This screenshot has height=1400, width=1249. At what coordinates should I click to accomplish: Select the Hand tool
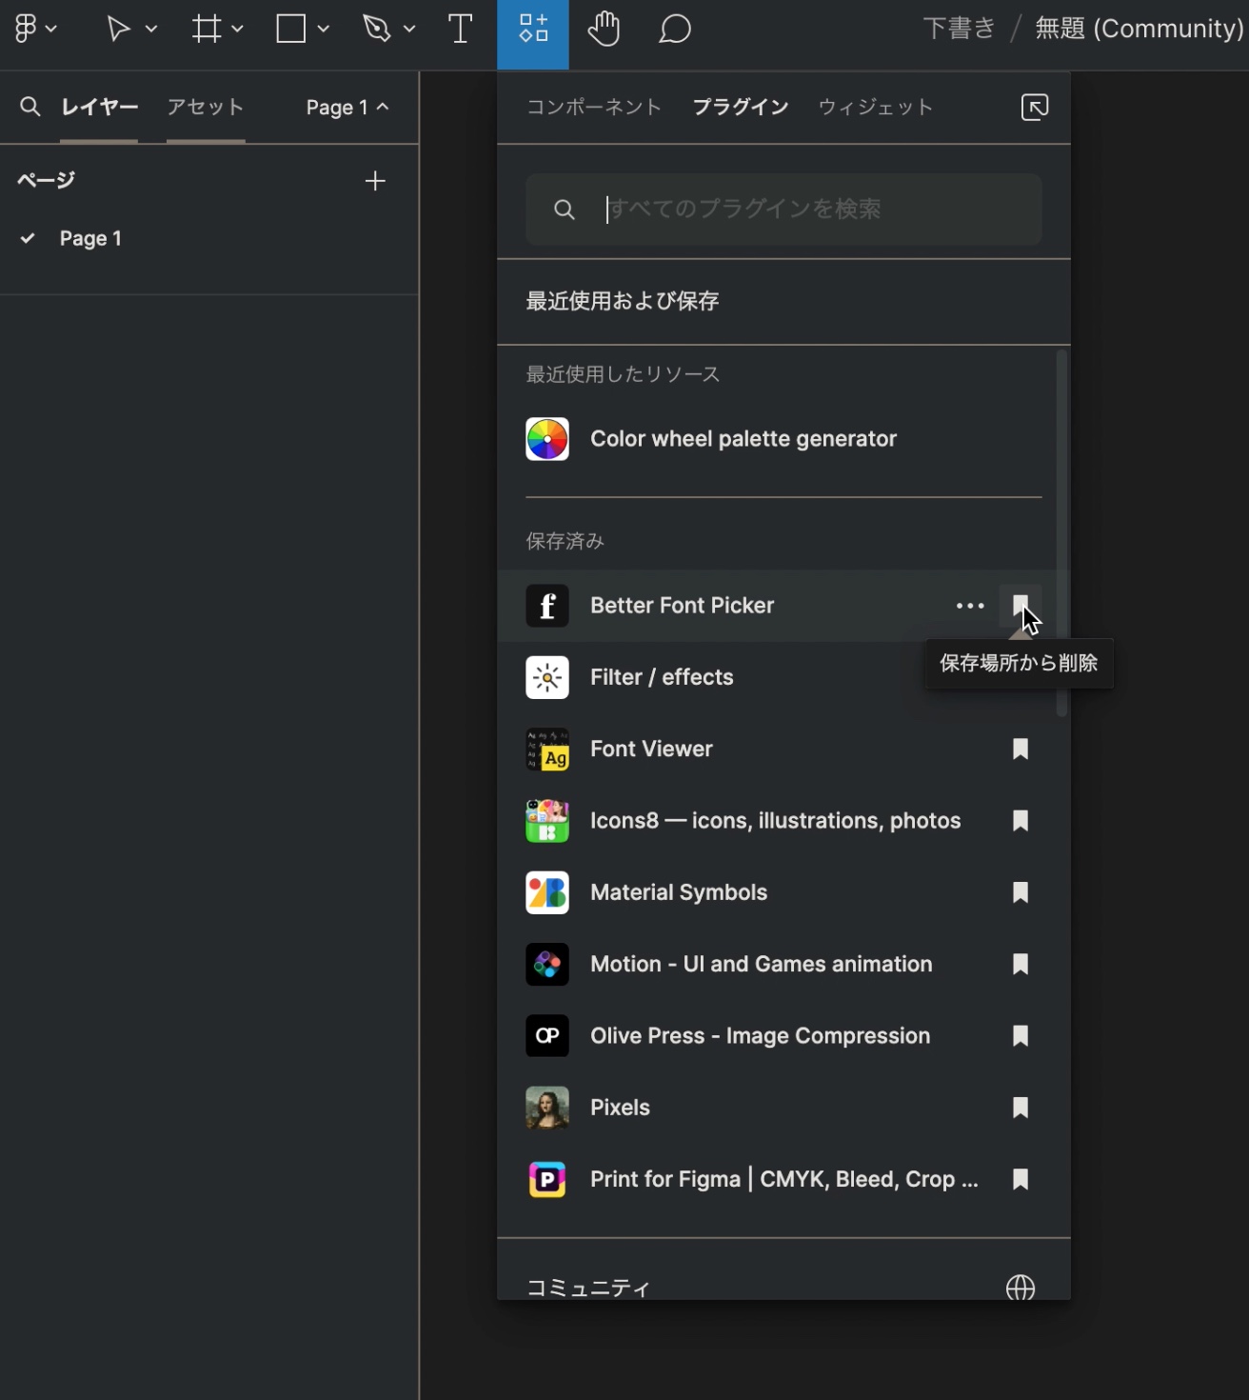tap(604, 30)
